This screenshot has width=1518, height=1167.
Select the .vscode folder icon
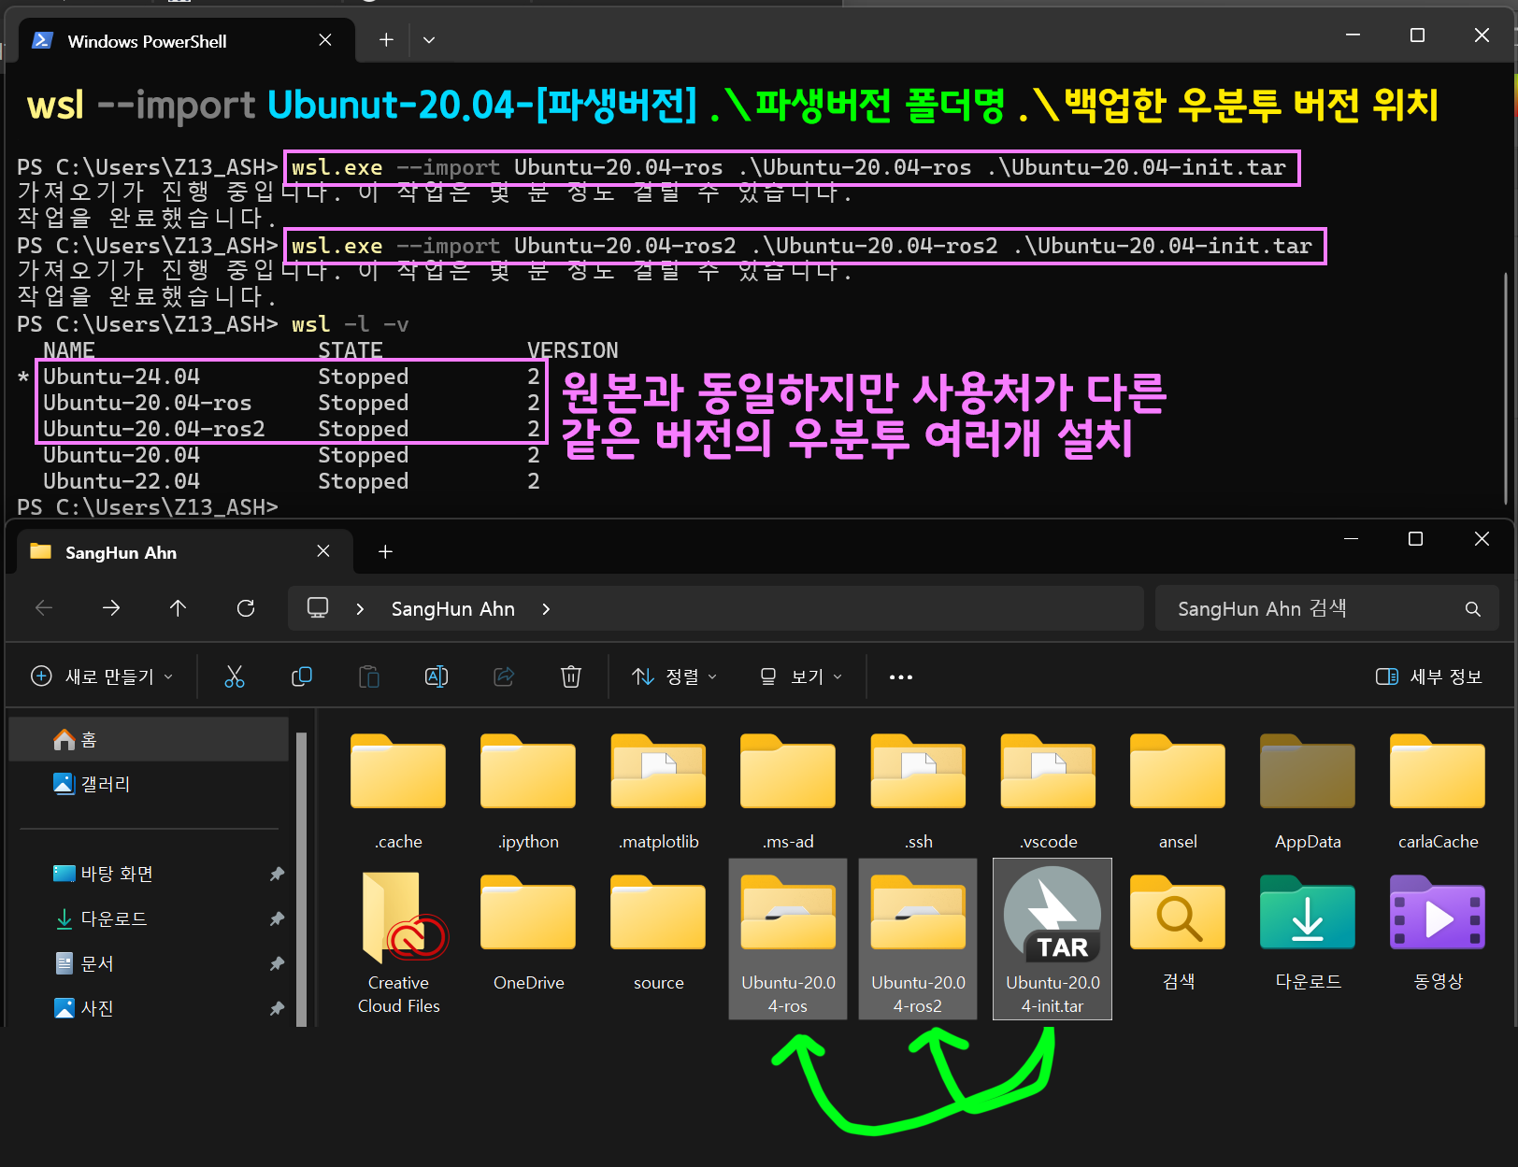click(x=1048, y=772)
